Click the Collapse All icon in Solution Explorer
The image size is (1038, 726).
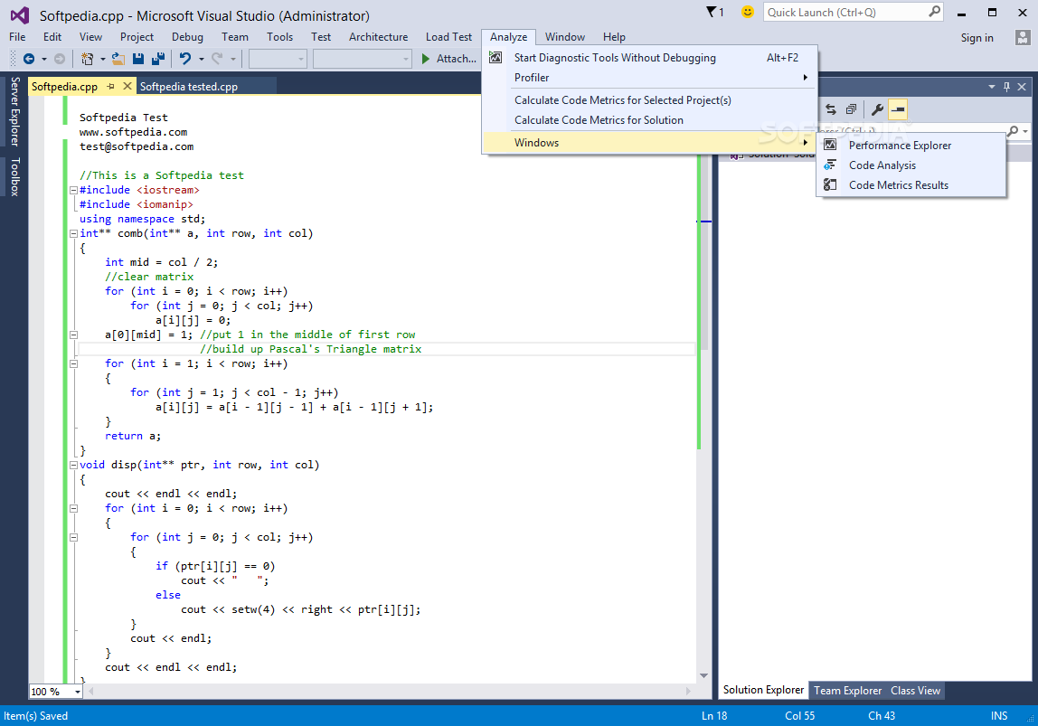(852, 109)
